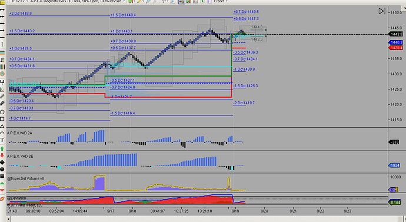Image resolution: width=406 pixels, height=222 pixels.
Task: Select the text annotation tool
Action: tap(2, 140)
